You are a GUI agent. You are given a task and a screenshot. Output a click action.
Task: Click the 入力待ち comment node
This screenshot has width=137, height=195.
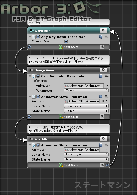tap(68, 22)
